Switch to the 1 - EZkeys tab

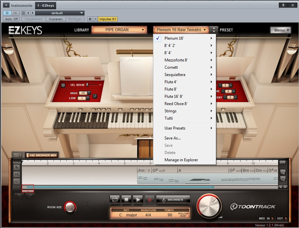point(46,6)
